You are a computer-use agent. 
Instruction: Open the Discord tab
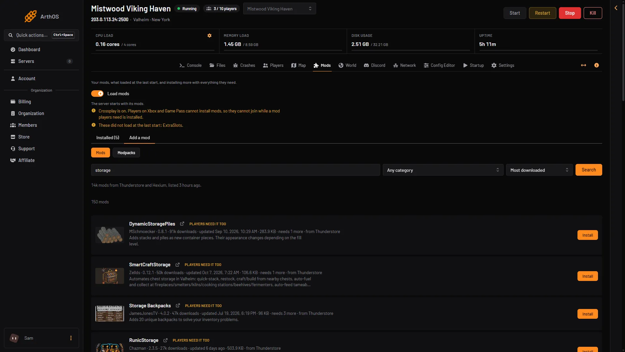point(374,65)
